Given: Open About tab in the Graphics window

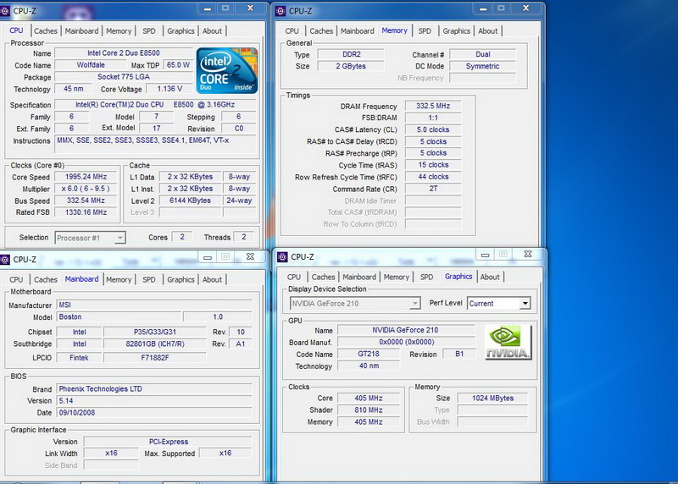Looking at the screenshot, I should click(x=490, y=277).
